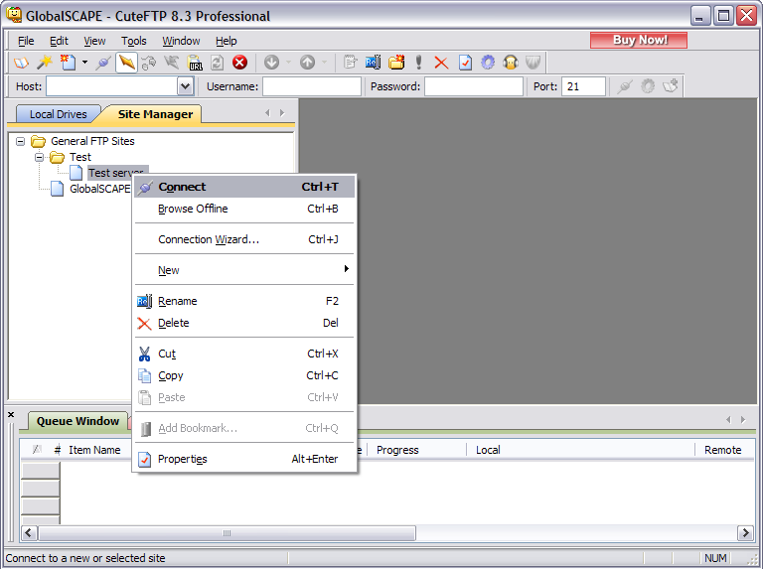Image resolution: width=763 pixels, height=569 pixels.
Task: Click the Refresh toolbar icon
Action: pos(217,63)
